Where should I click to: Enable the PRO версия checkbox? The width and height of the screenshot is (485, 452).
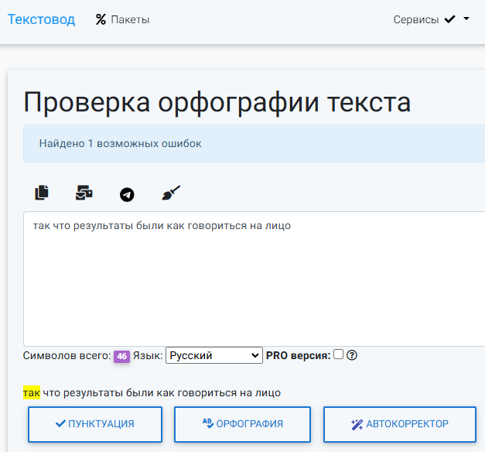point(338,354)
